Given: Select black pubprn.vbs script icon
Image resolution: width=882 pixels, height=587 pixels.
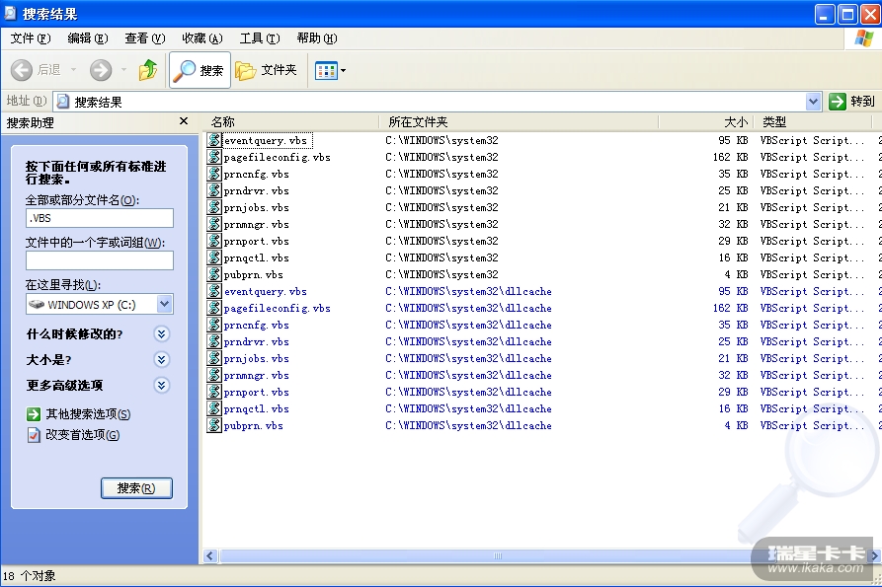Looking at the screenshot, I should pyautogui.click(x=213, y=274).
